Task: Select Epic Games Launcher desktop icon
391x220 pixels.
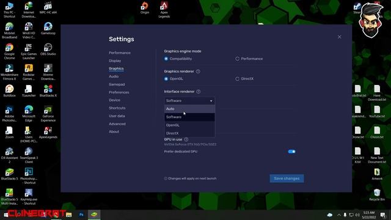Action: tap(29, 51)
